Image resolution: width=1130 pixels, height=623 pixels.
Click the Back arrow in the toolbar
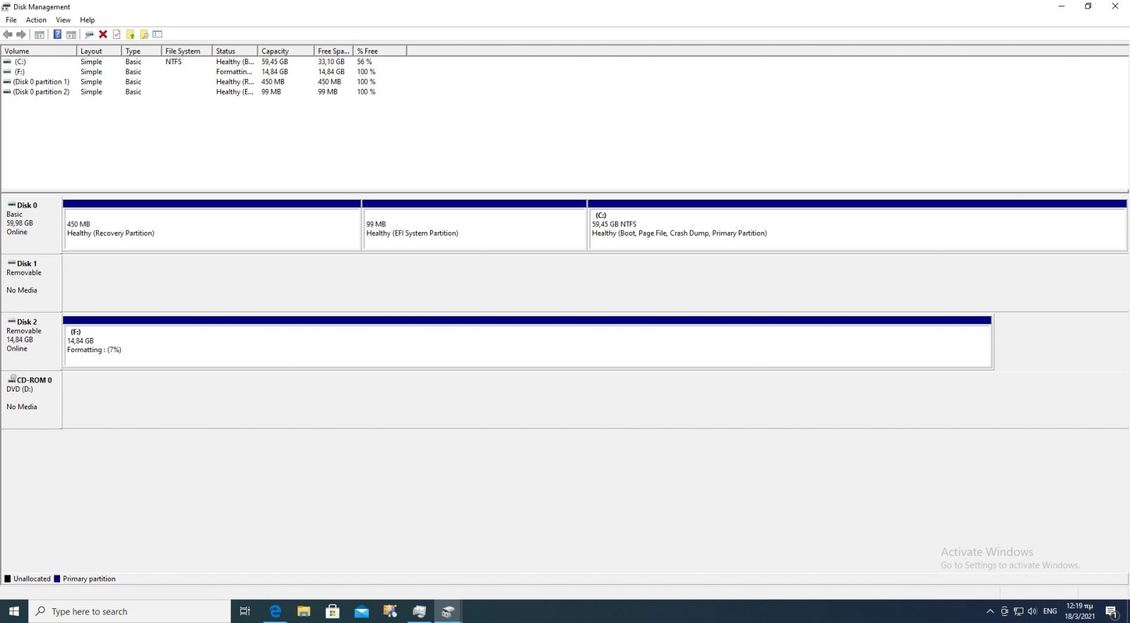(8, 35)
